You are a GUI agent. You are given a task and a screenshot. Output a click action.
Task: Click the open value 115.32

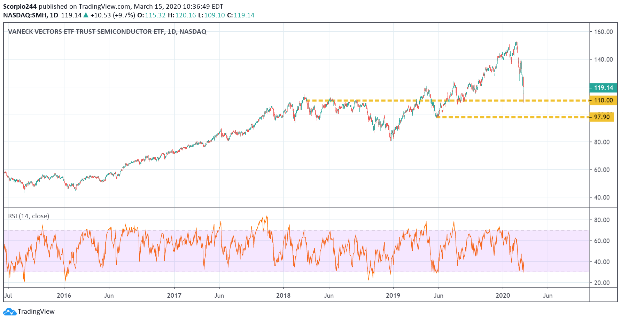(x=155, y=15)
